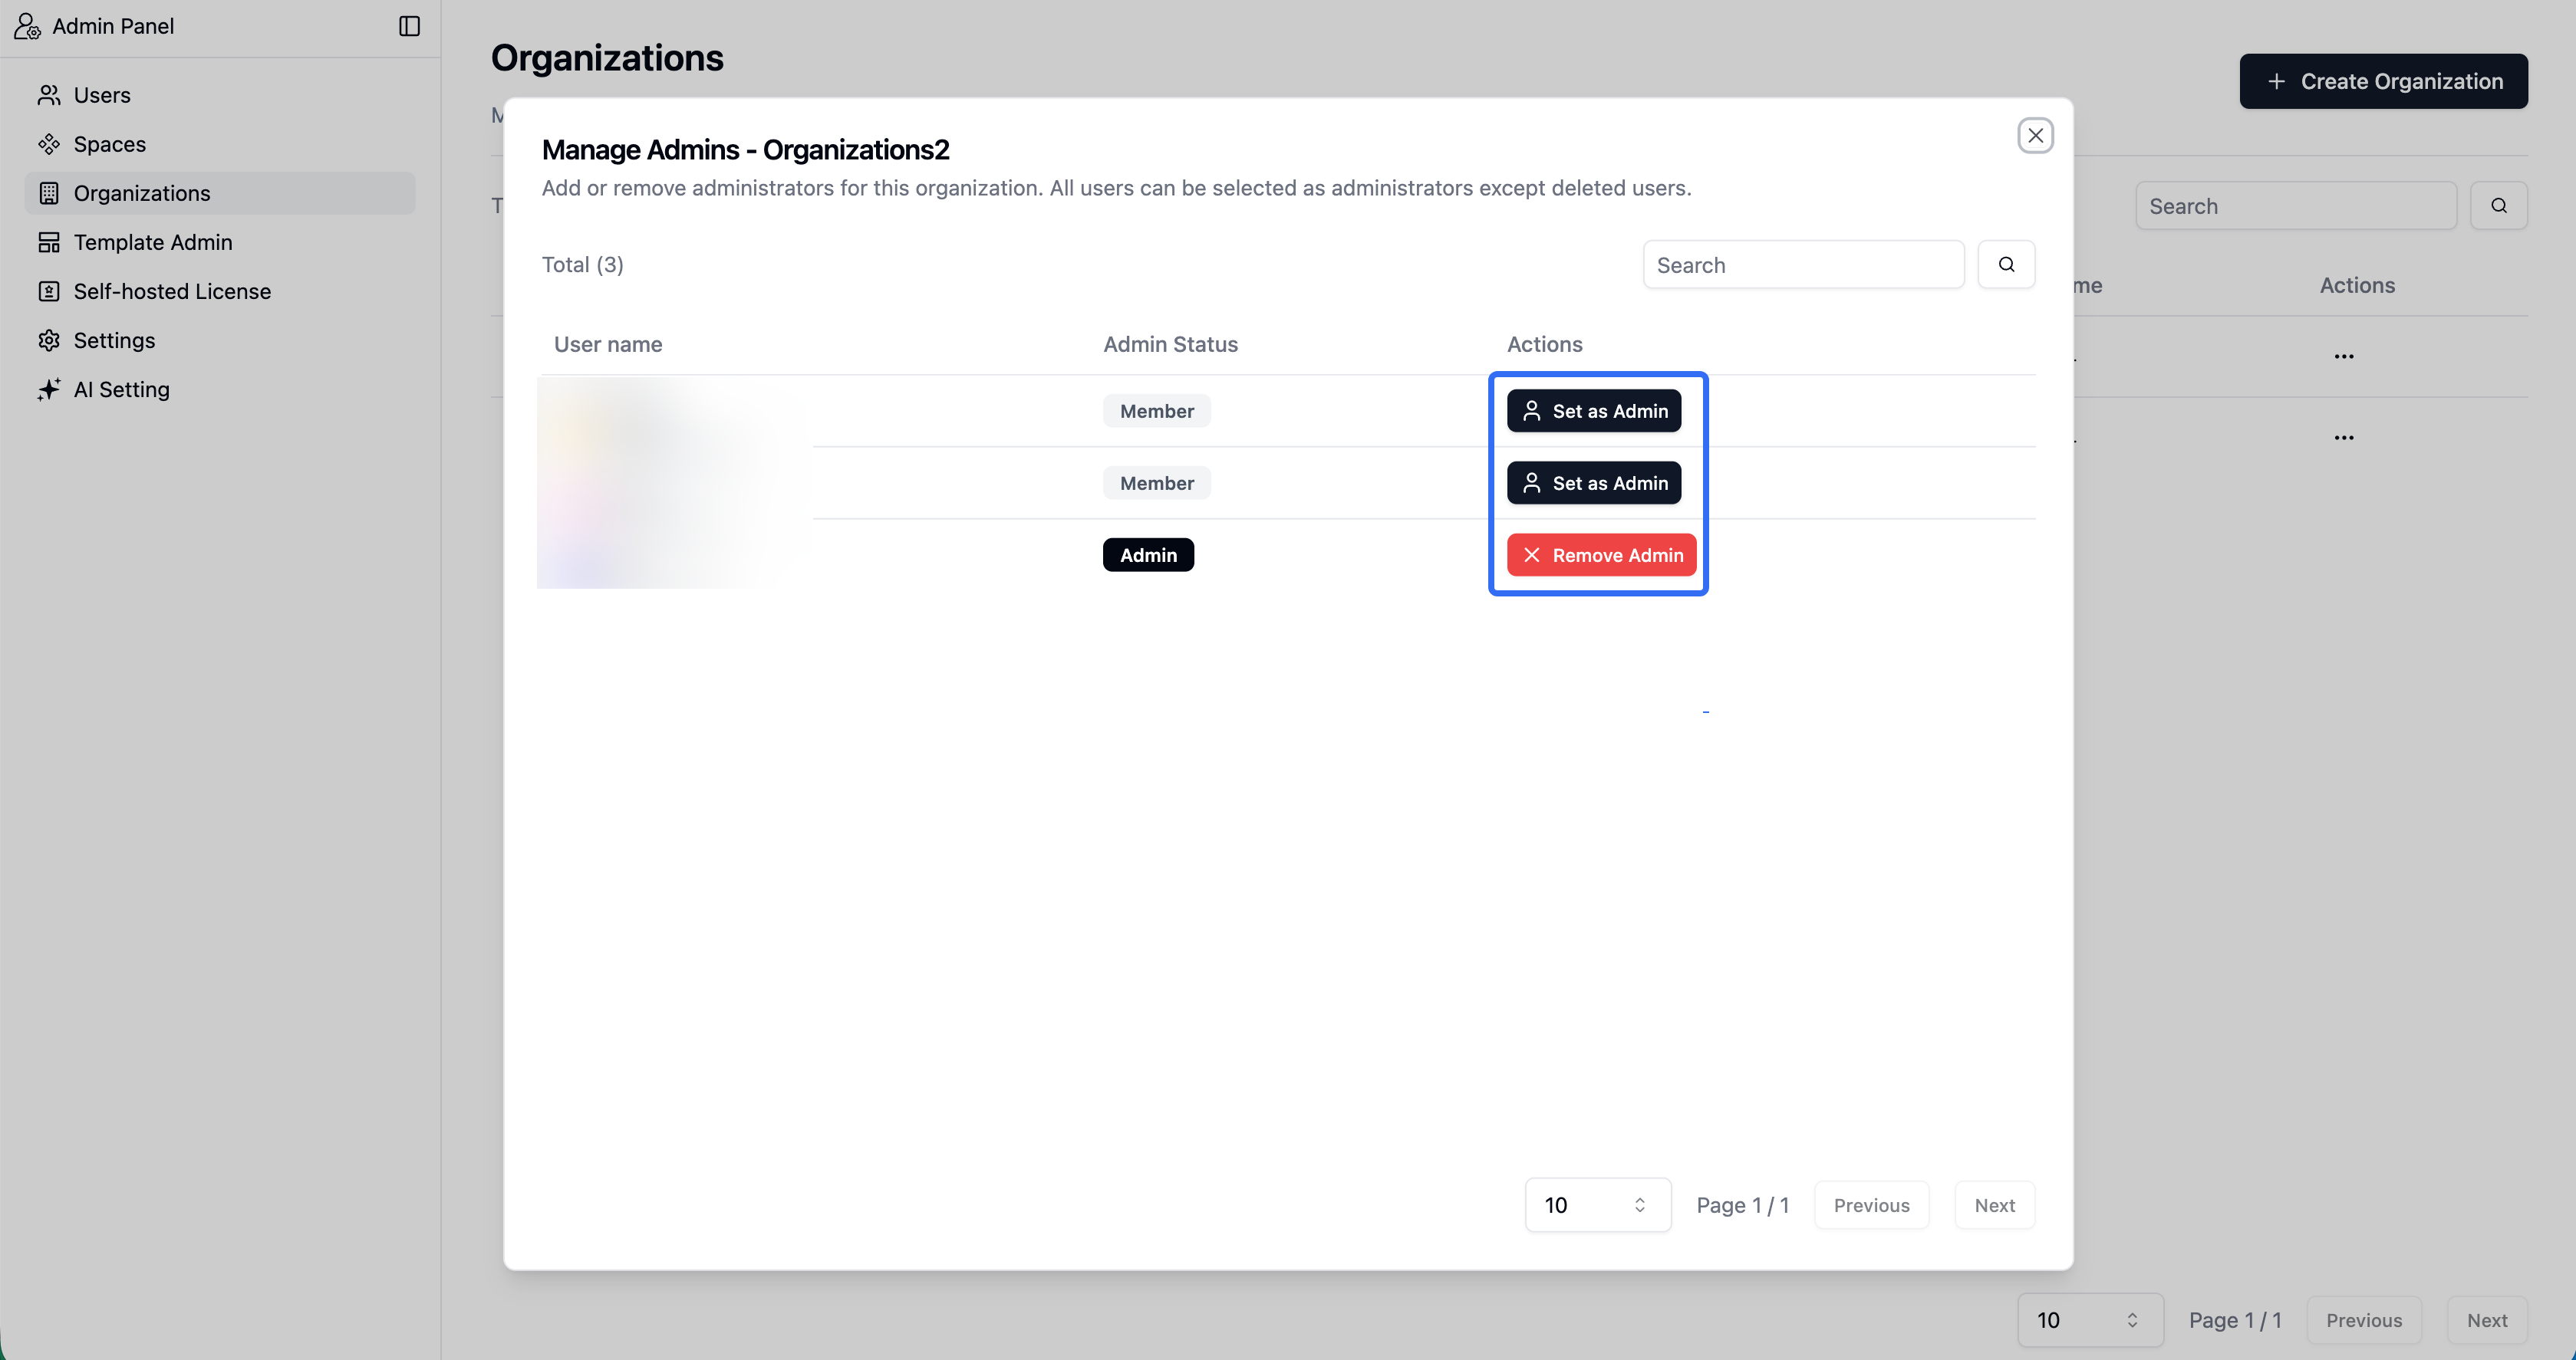Click Create Organization button
Screen dimensions: 2576x1360
point(2383,82)
